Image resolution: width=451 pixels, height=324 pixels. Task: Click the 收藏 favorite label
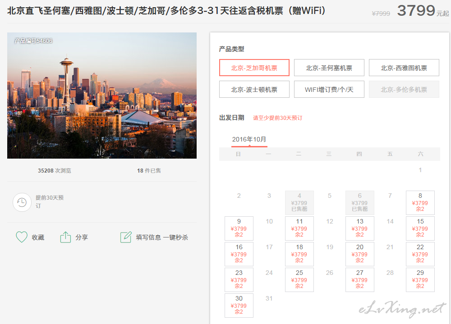(x=38, y=237)
